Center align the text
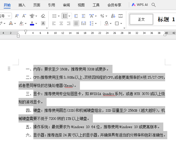Image resolution: width=176 pixels, height=149 pixels. click(61, 23)
